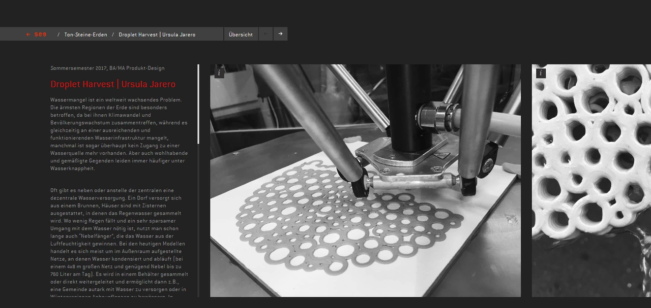
Task: Click the red seə logo
Action: tap(41, 35)
